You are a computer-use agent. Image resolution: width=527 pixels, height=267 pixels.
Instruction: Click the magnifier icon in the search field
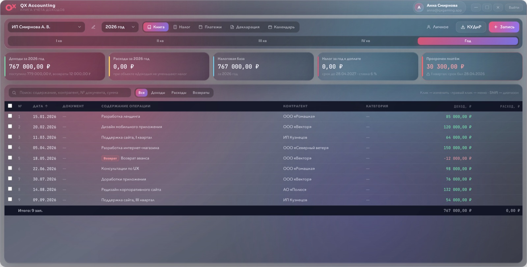pyautogui.click(x=14, y=93)
